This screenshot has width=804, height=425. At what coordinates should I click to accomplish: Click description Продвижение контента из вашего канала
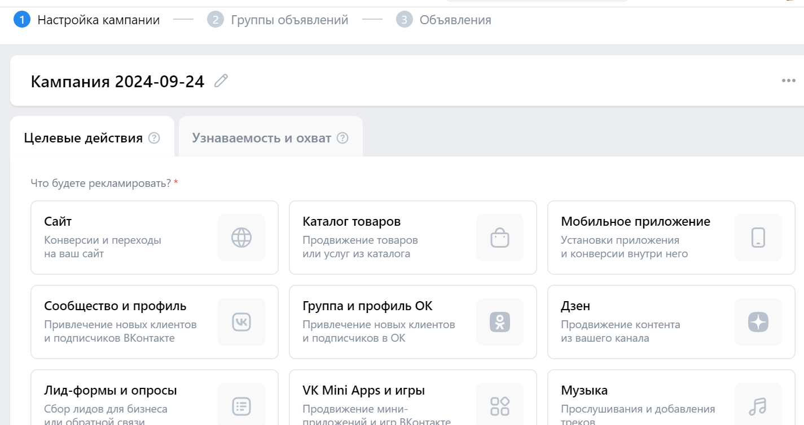(621, 332)
